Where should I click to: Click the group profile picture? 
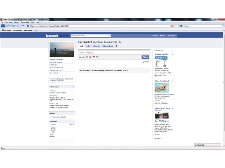point(62,49)
